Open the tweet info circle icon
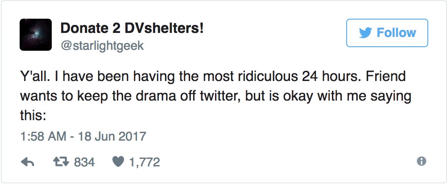Image resolution: width=447 pixels, height=186 pixels. (x=421, y=162)
